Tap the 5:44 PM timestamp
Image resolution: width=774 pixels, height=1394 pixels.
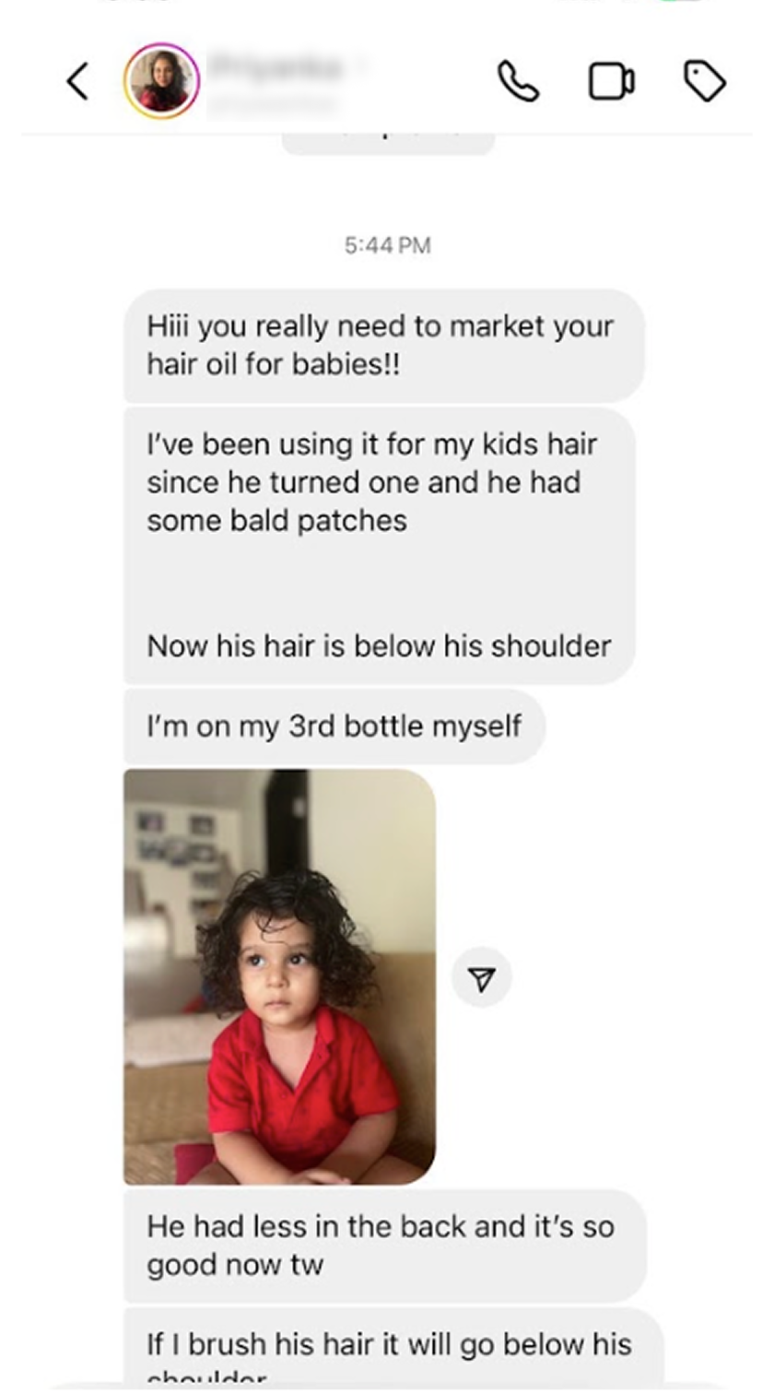[388, 245]
